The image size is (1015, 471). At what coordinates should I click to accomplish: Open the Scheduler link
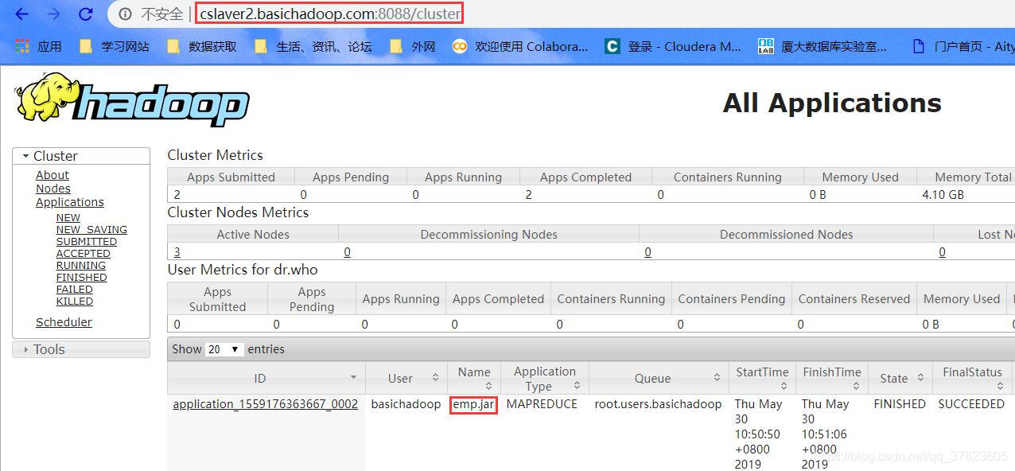[64, 322]
